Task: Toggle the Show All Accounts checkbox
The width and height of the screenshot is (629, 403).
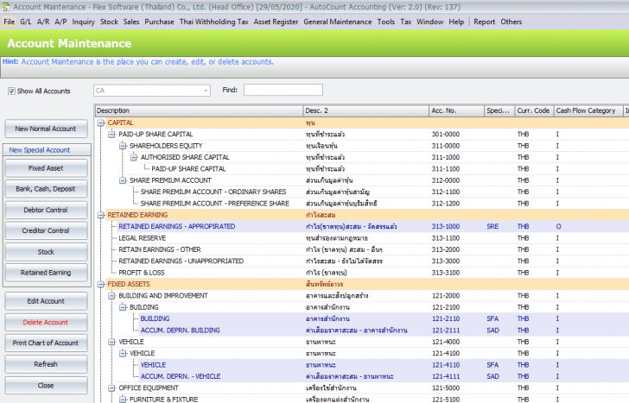Action: [x=12, y=91]
